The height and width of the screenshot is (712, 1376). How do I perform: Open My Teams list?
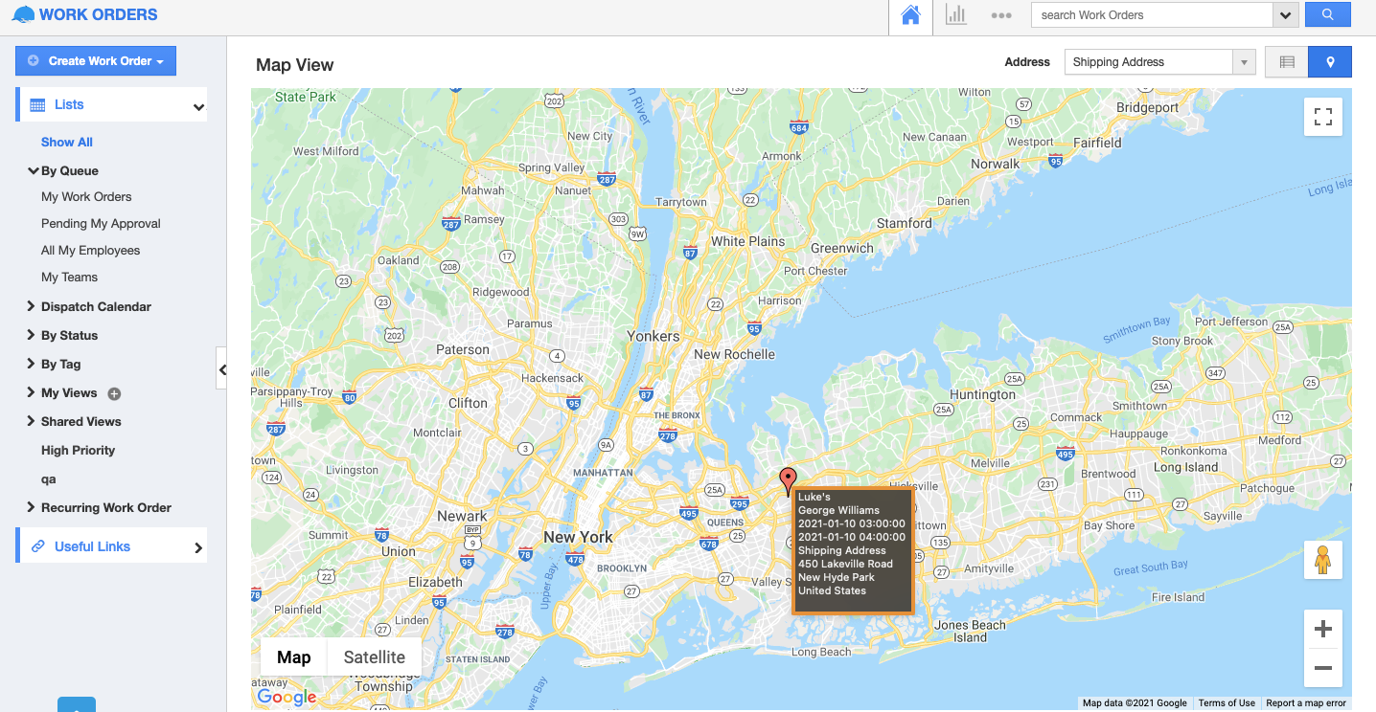69,277
